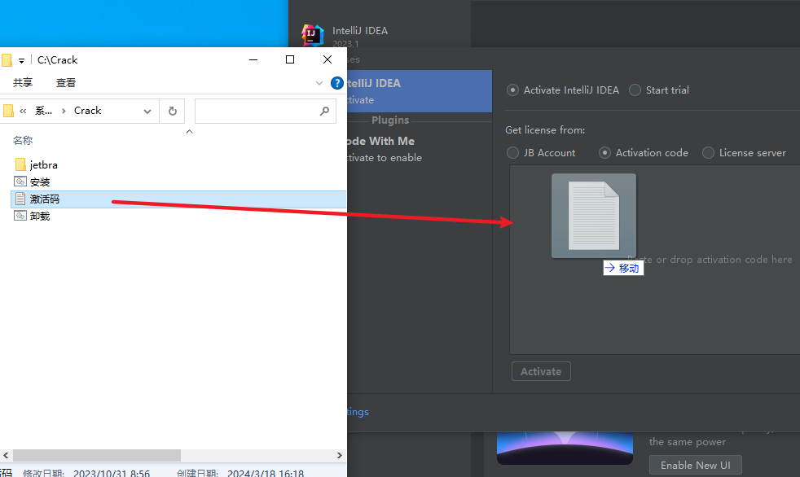Click the folder name jetbra

pos(44,165)
